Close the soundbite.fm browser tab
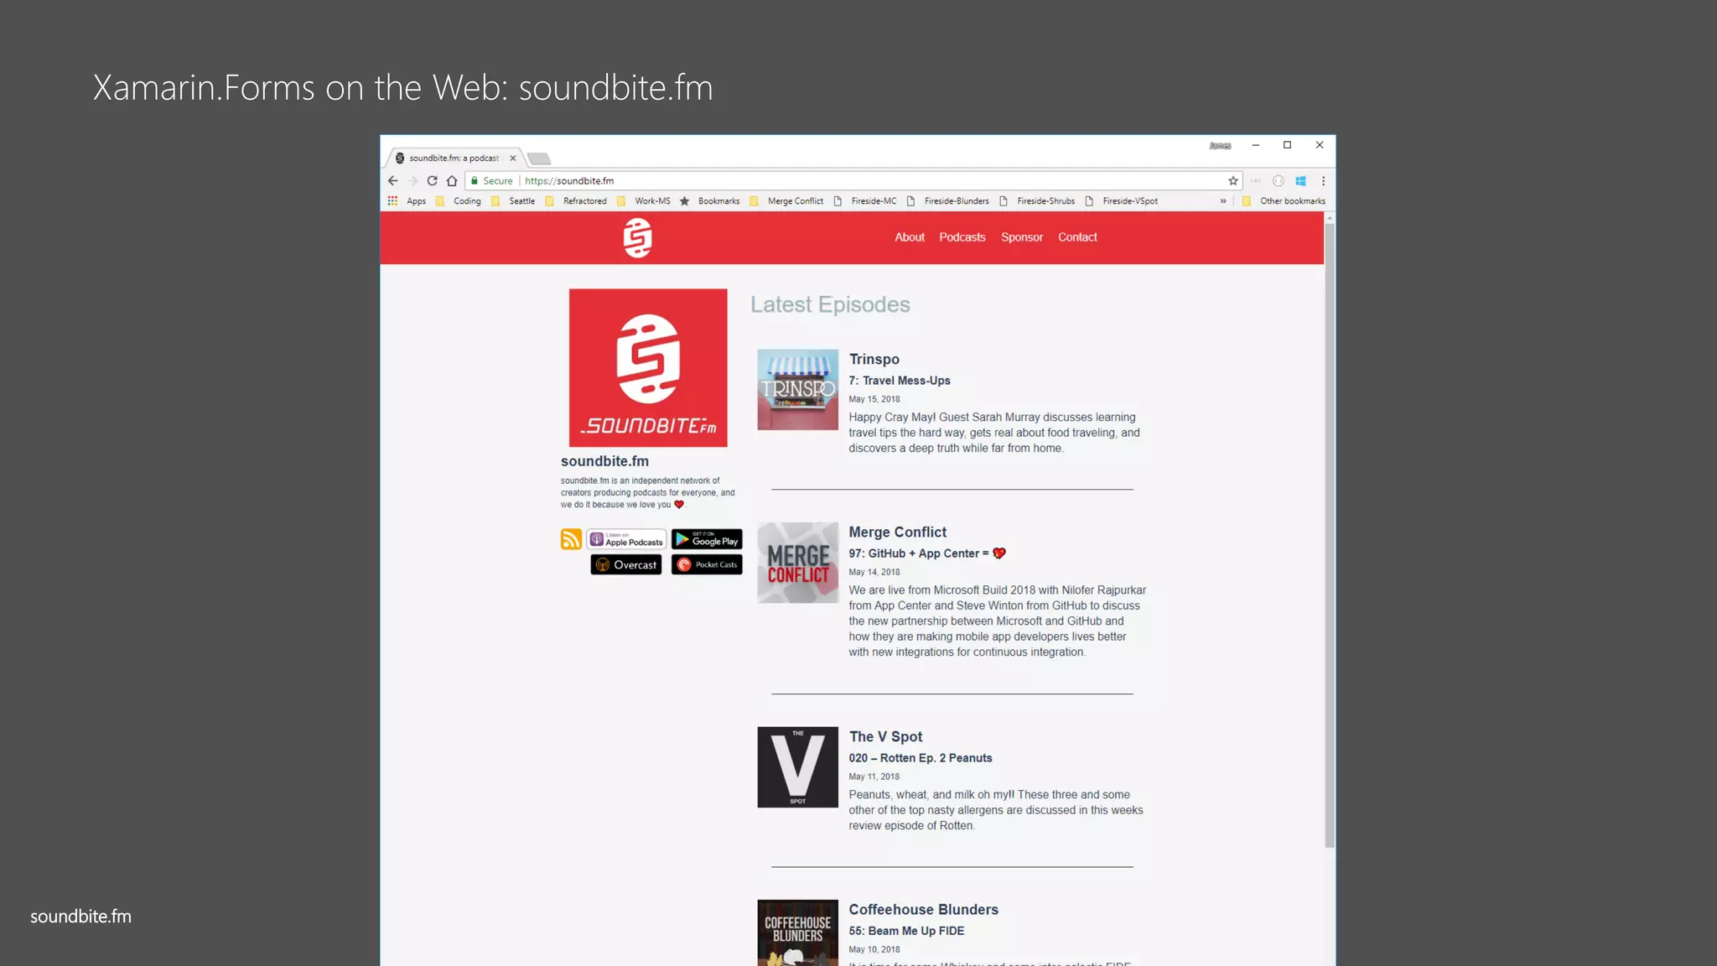 click(x=513, y=158)
